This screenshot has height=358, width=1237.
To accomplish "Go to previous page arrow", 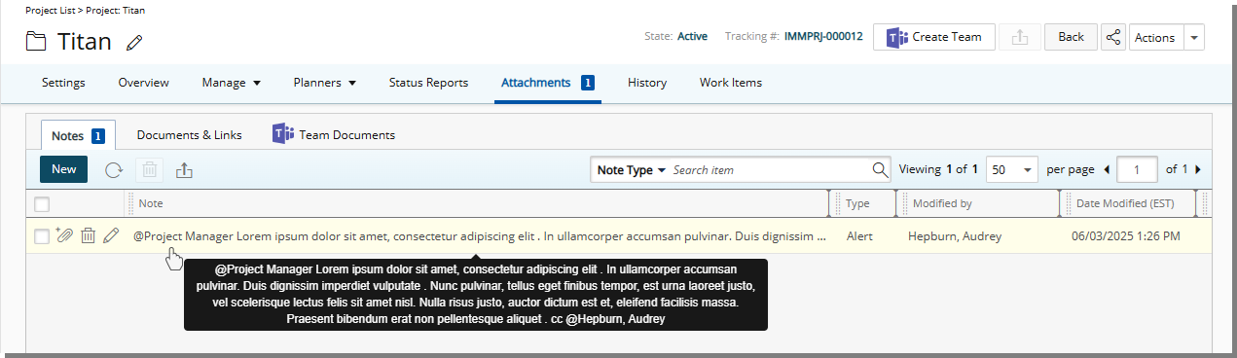I will (x=1107, y=169).
